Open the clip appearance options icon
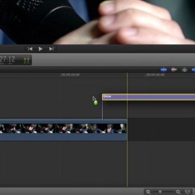 pos(188,192)
